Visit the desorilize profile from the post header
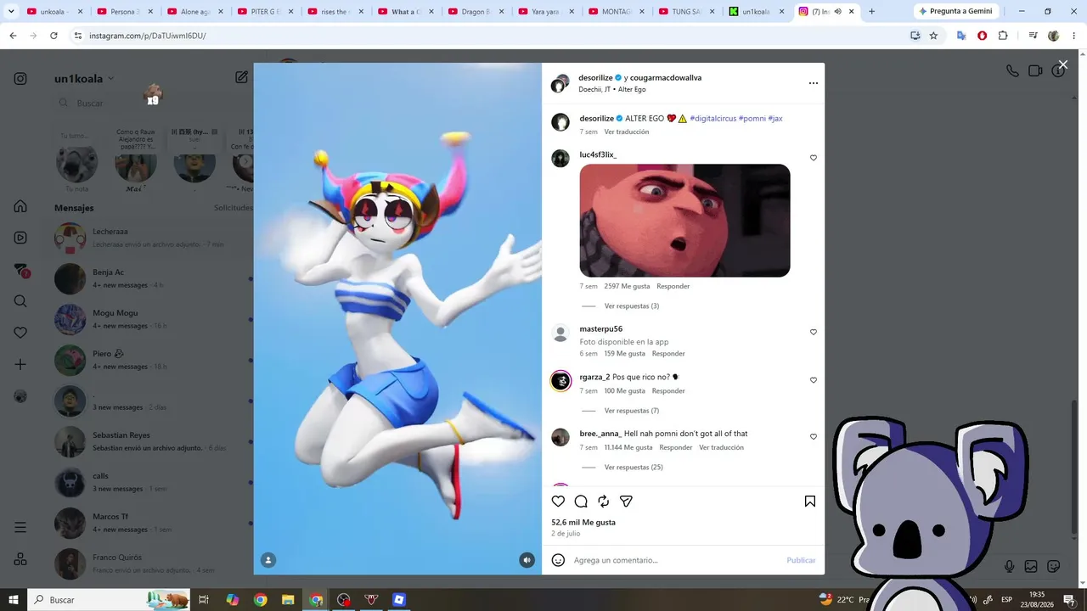This screenshot has height=611, width=1087. click(x=595, y=77)
